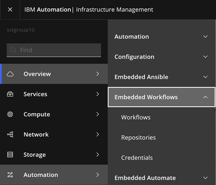Open the Network menu item

(54, 134)
